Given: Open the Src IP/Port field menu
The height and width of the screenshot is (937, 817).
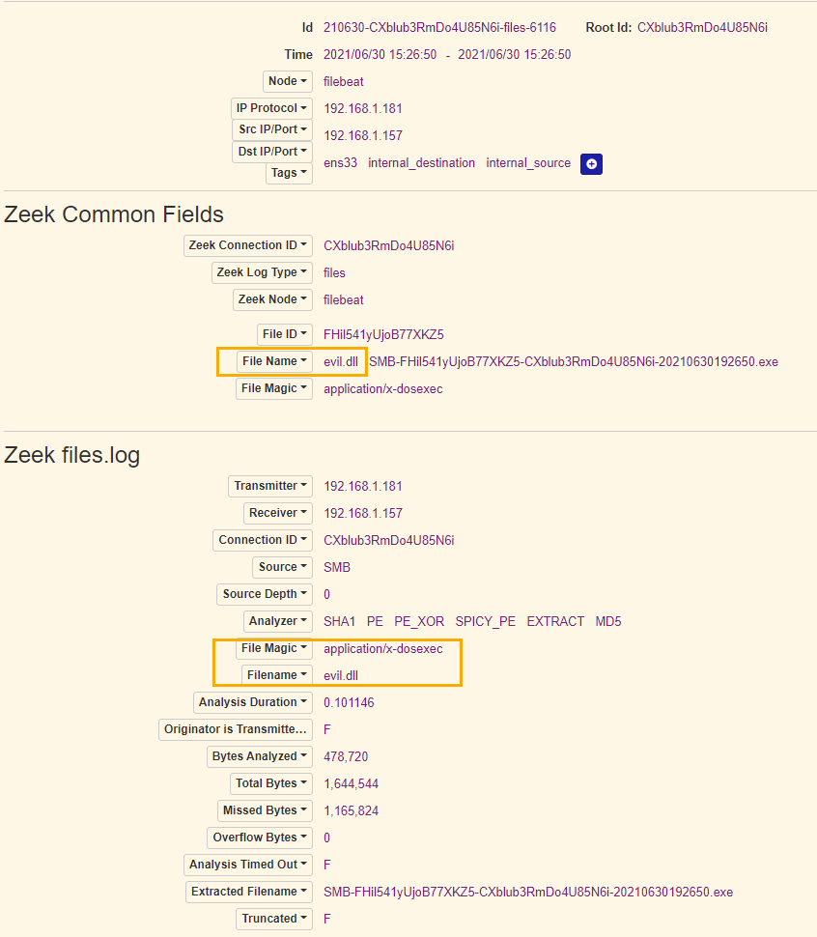Looking at the screenshot, I should click(272, 129).
